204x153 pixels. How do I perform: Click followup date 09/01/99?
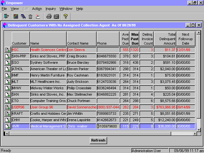click(x=186, y=113)
